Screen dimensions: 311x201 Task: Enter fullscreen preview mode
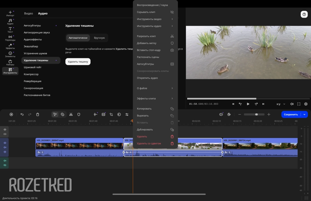(299, 104)
